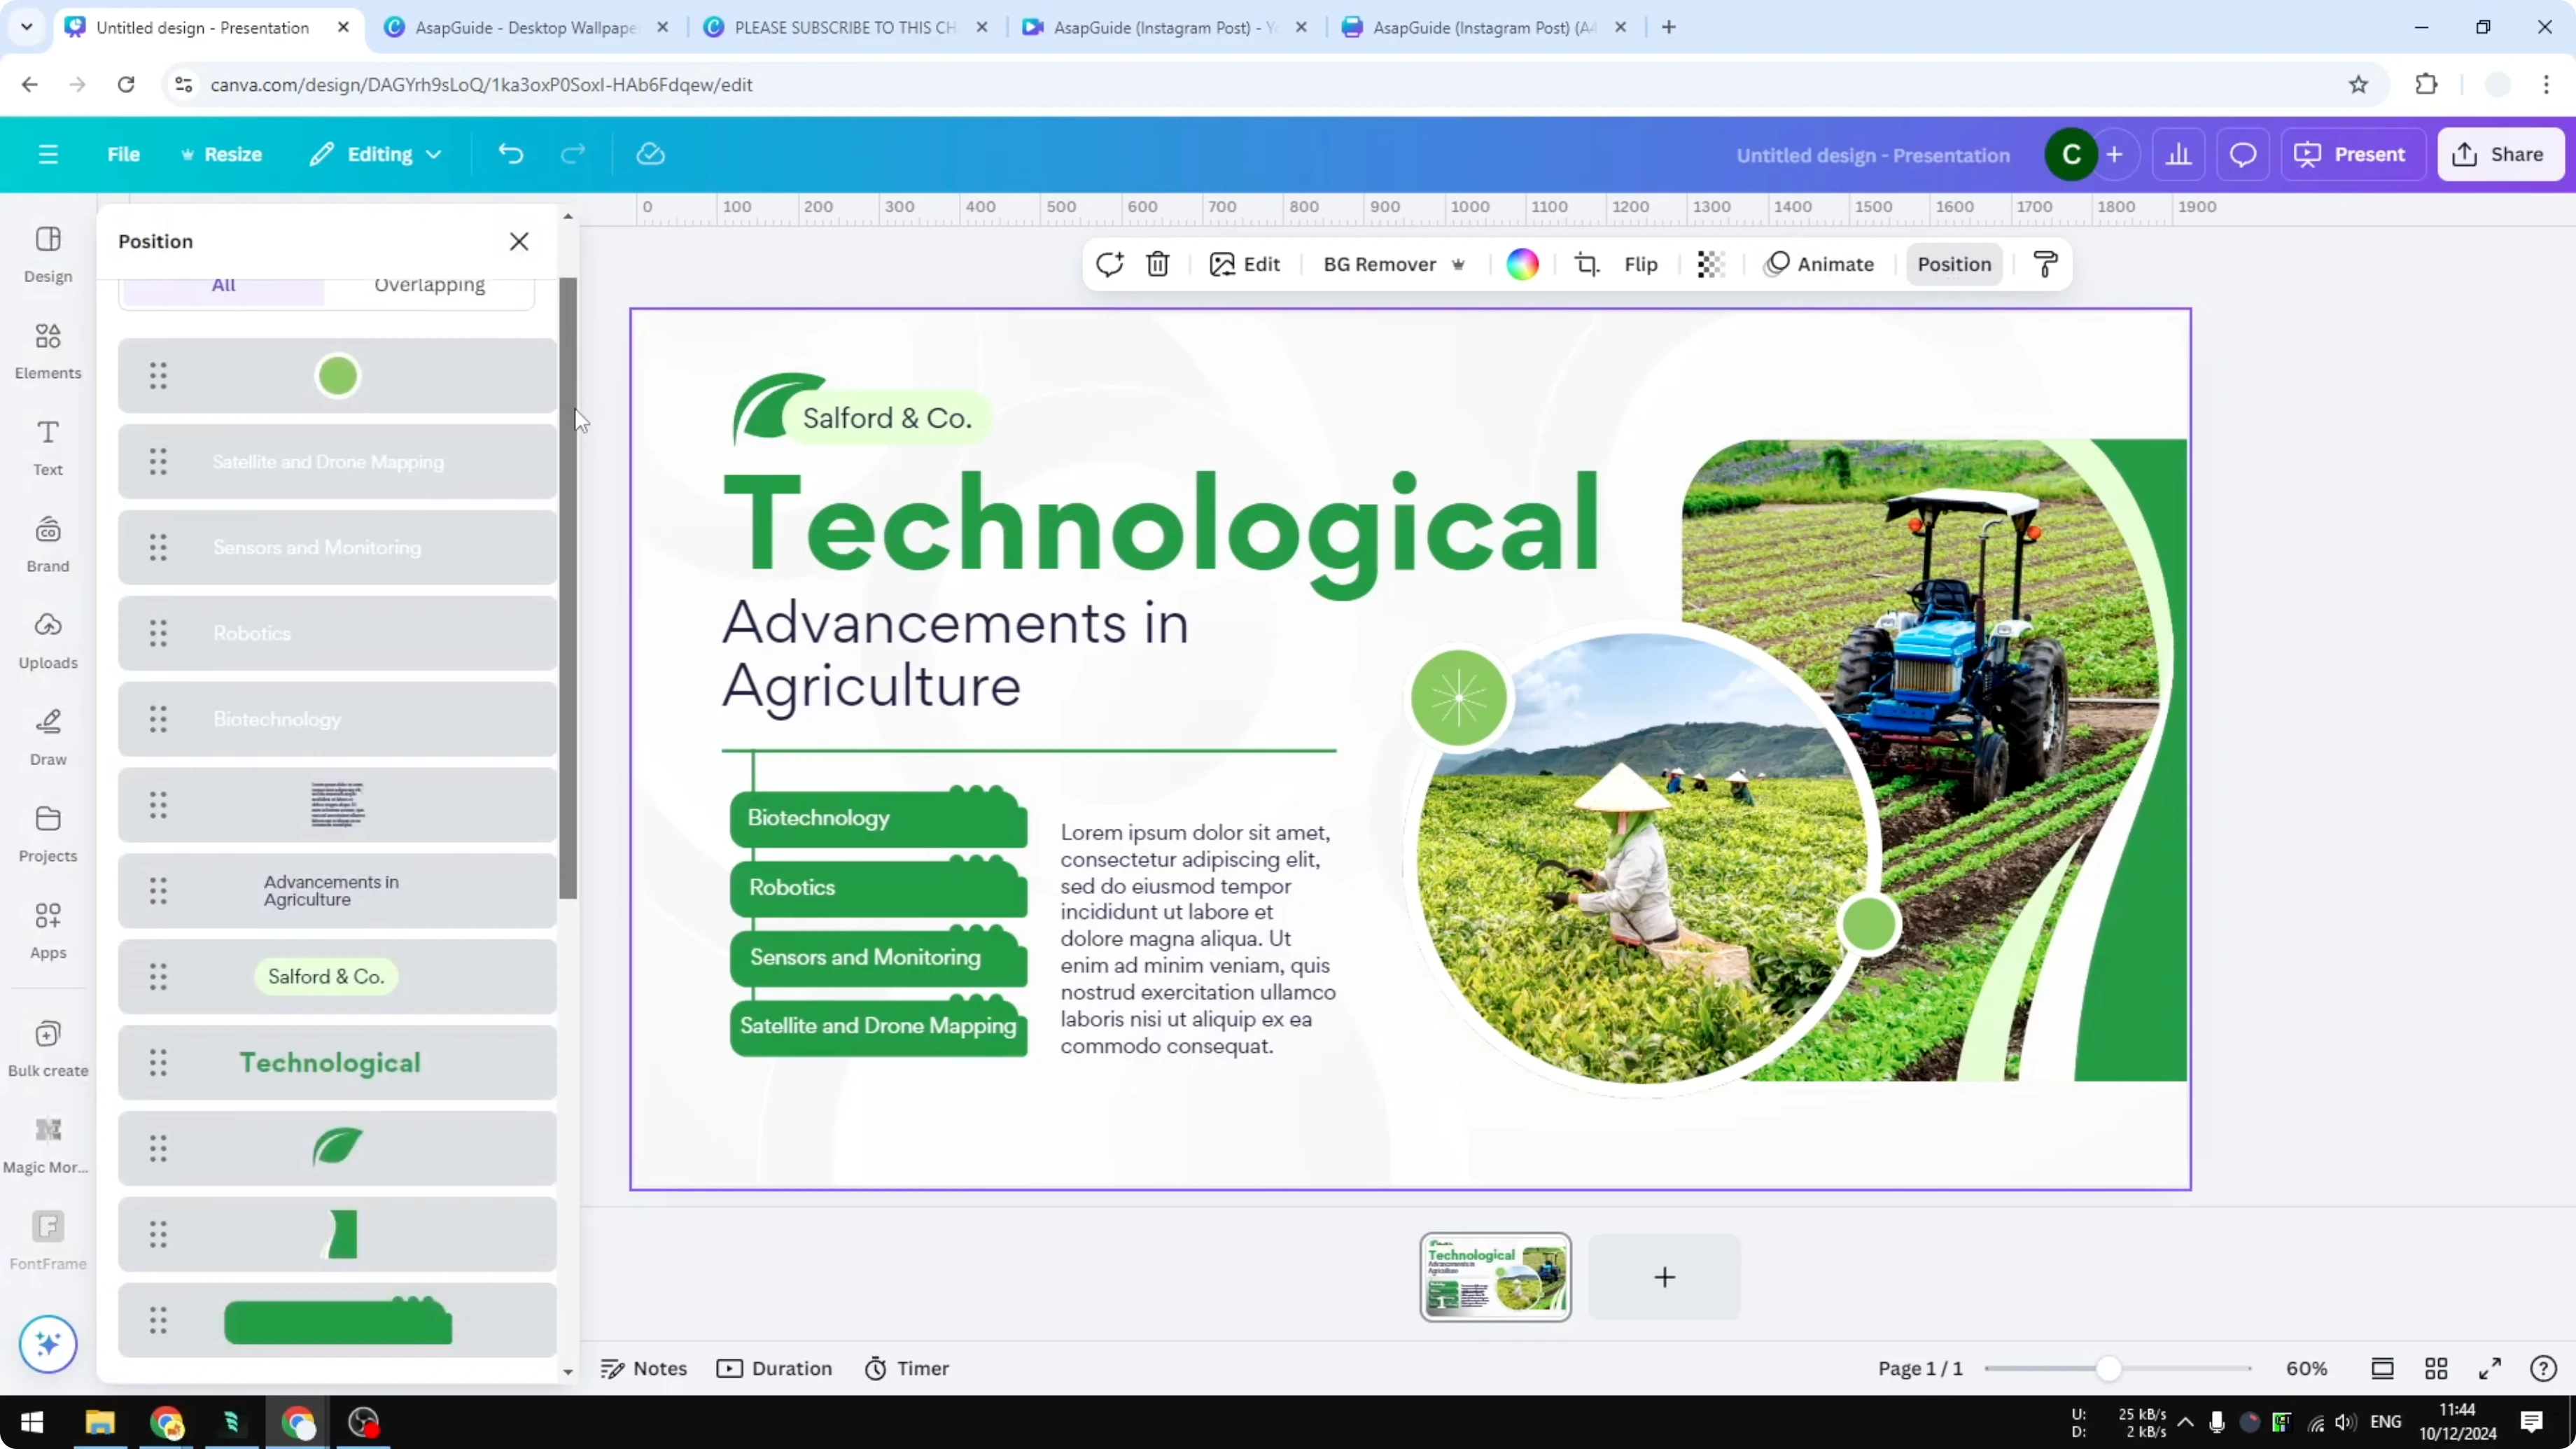Open the Duration setting

coord(774,1368)
